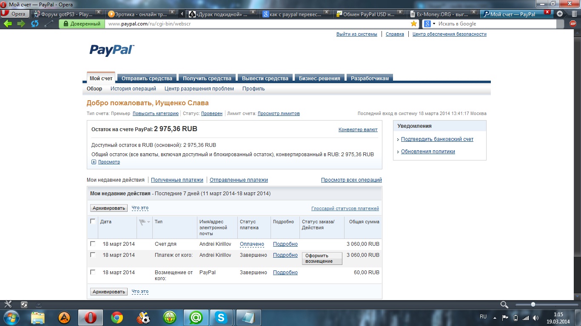
Task: Click 'Просмотр всех операций' link
Action: click(x=351, y=180)
